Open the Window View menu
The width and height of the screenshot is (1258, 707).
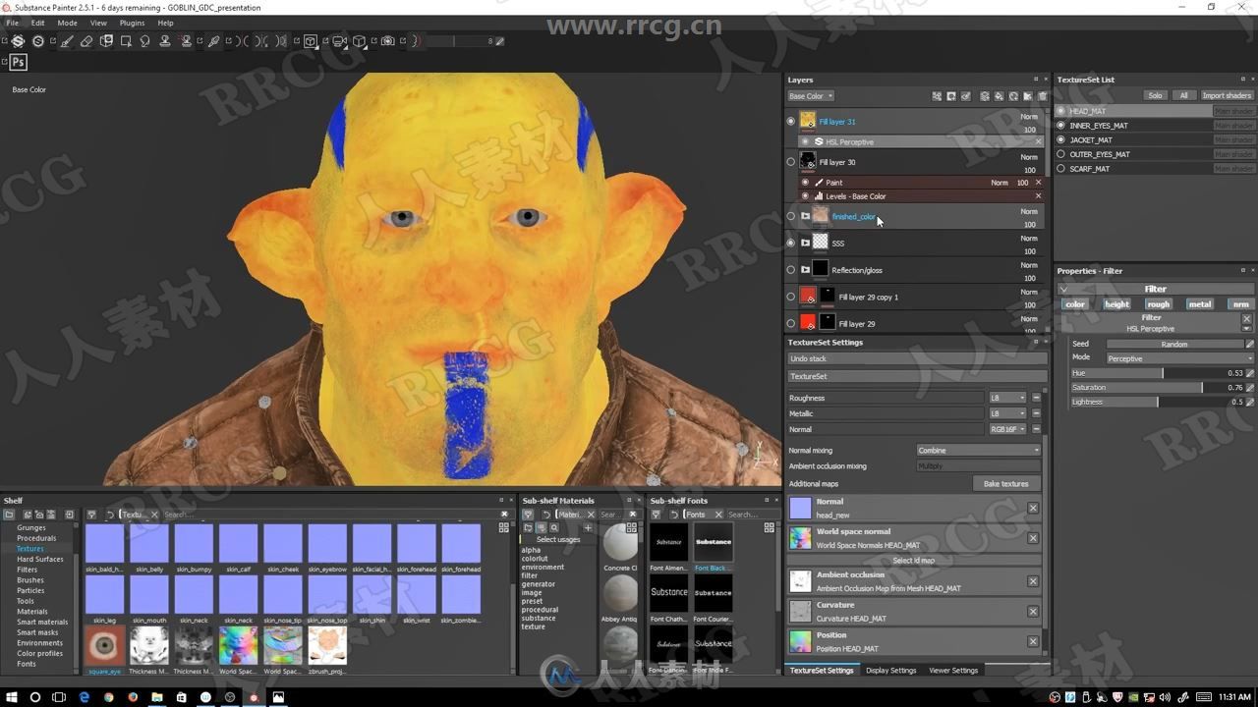point(98,23)
